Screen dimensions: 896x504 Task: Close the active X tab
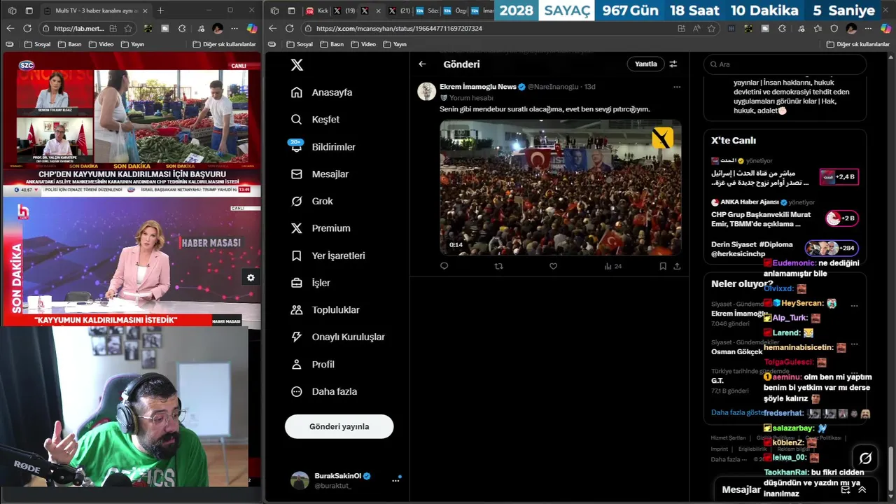coord(379,10)
